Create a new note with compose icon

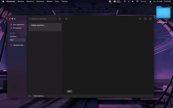60,19
